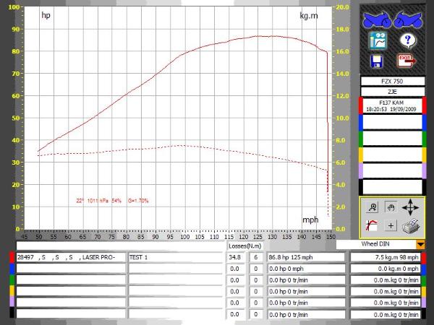Image resolution: width=434 pixels, height=325 pixels.
Task: Open the graph display options icon
Action: click(x=377, y=40)
